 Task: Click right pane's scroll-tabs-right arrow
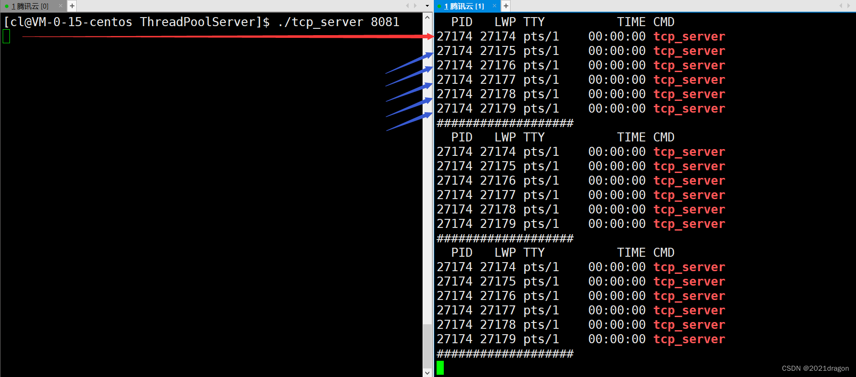coord(849,6)
